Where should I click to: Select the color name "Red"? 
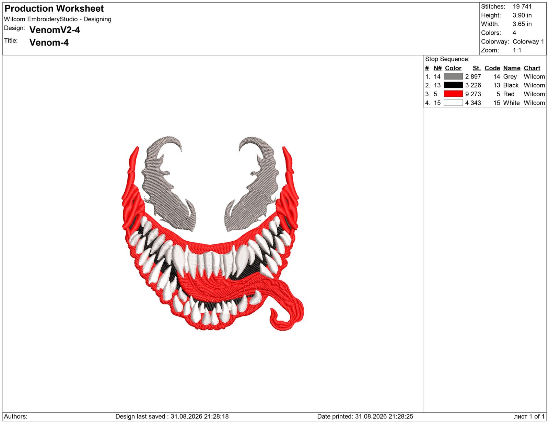pyautogui.click(x=509, y=94)
